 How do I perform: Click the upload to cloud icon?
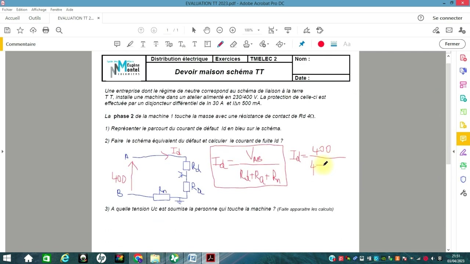pyautogui.click(x=33, y=30)
